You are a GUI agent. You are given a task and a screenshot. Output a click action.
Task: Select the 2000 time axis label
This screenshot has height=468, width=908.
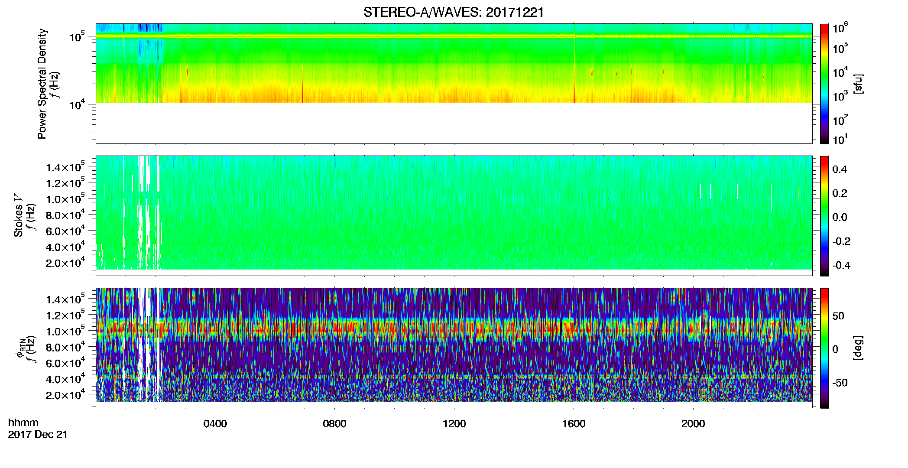[x=693, y=424]
